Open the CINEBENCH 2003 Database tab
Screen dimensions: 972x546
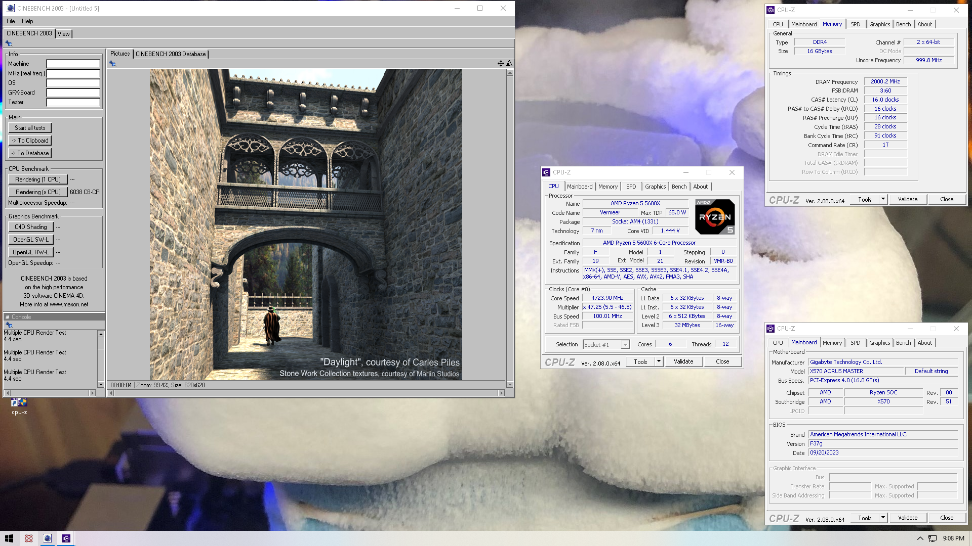pos(171,54)
